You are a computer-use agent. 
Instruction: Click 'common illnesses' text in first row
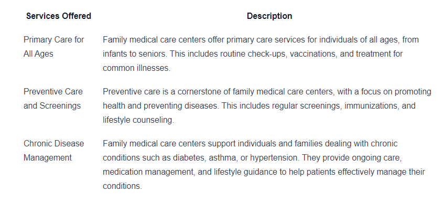(x=136, y=68)
